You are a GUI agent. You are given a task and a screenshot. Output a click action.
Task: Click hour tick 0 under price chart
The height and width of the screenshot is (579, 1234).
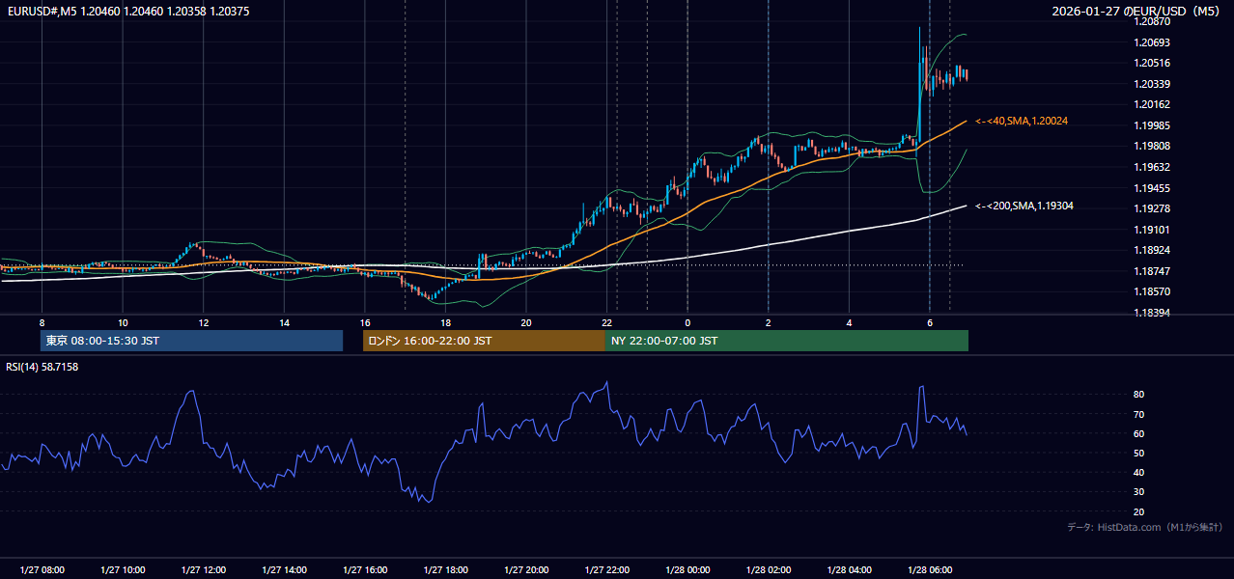(x=687, y=322)
